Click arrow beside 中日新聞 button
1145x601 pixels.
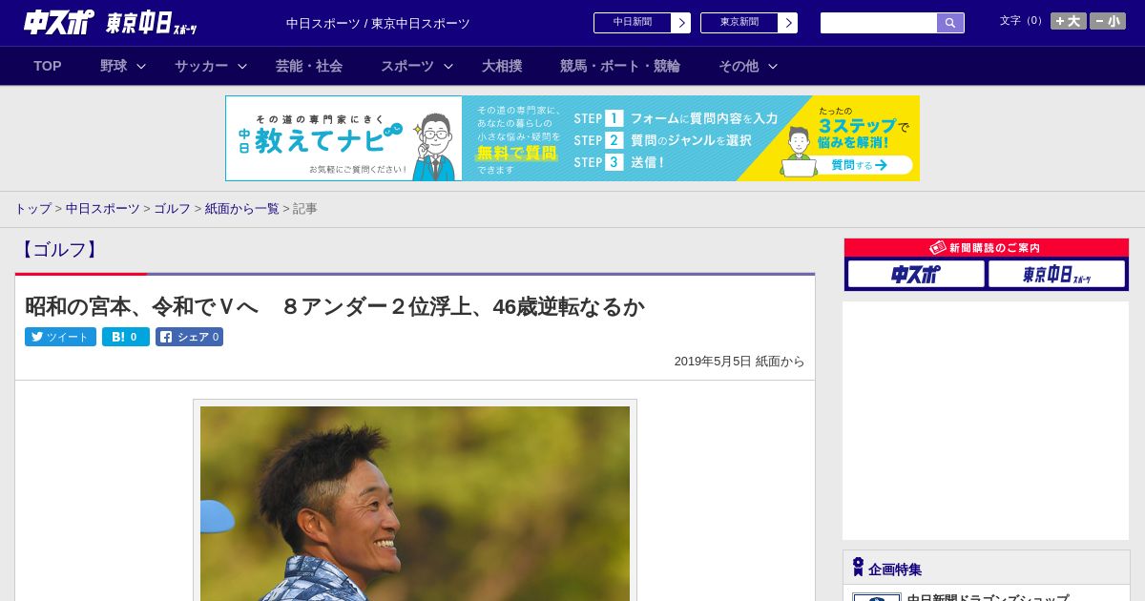click(681, 23)
